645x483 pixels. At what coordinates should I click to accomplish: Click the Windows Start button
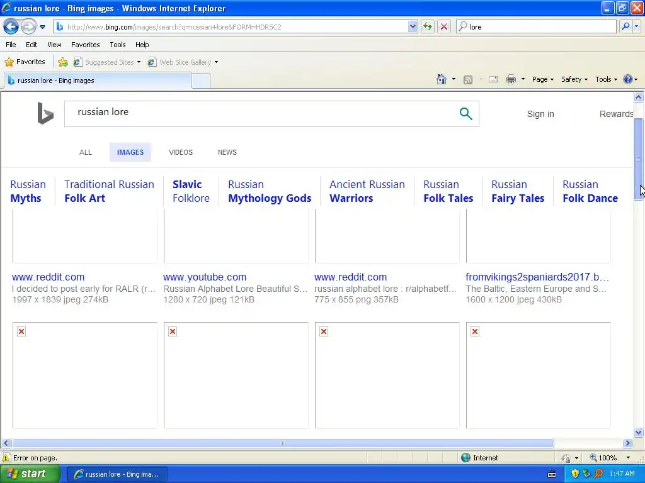click(30, 474)
